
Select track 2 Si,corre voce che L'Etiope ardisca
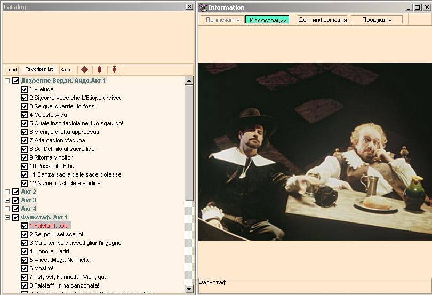tap(76, 98)
